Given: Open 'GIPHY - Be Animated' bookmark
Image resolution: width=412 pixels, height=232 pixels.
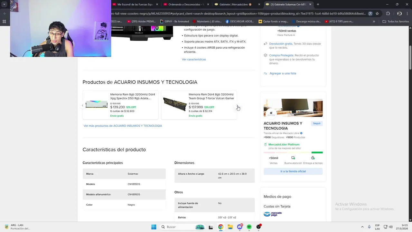Looking at the screenshot, I should 174,22.
